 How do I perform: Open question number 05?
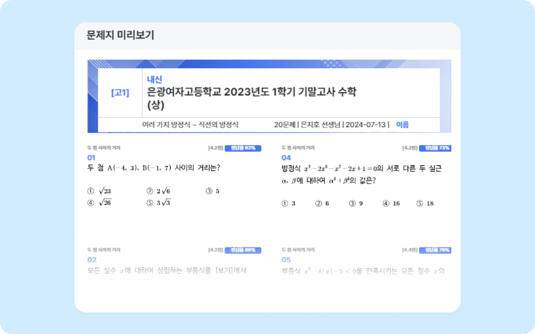[x=286, y=259]
